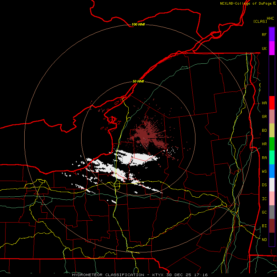277x277 pixels.
Task: Pick the RA mint green legend swatch
Action: 272,158
